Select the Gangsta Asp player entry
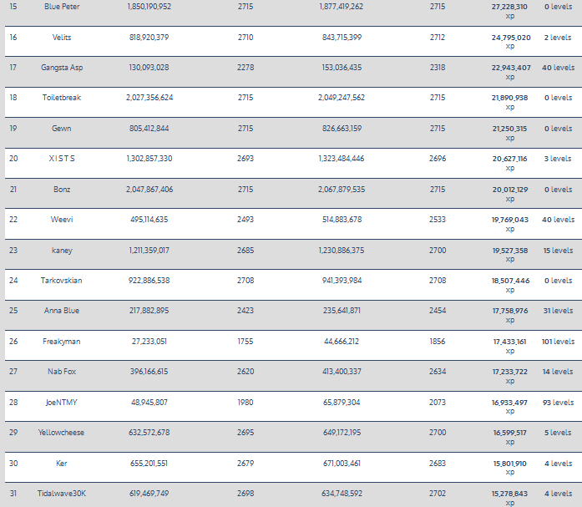Image resolution: width=582 pixels, height=507 pixels. tap(62, 68)
